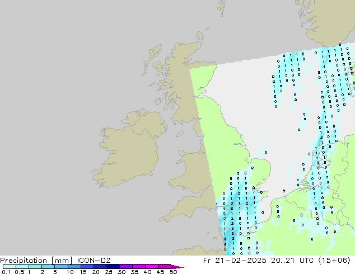Click the '45' legend value
The width and height of the screenshot is (355, 274).
[x=160, y=272]
